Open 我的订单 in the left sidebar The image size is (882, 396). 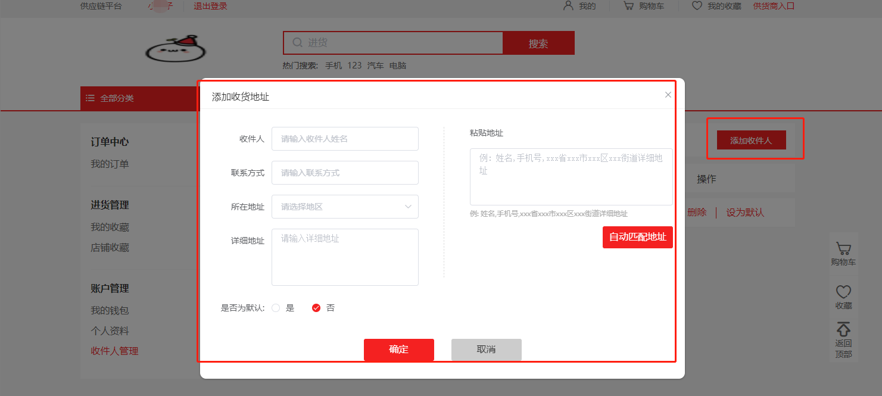click(x=110, y=164)
